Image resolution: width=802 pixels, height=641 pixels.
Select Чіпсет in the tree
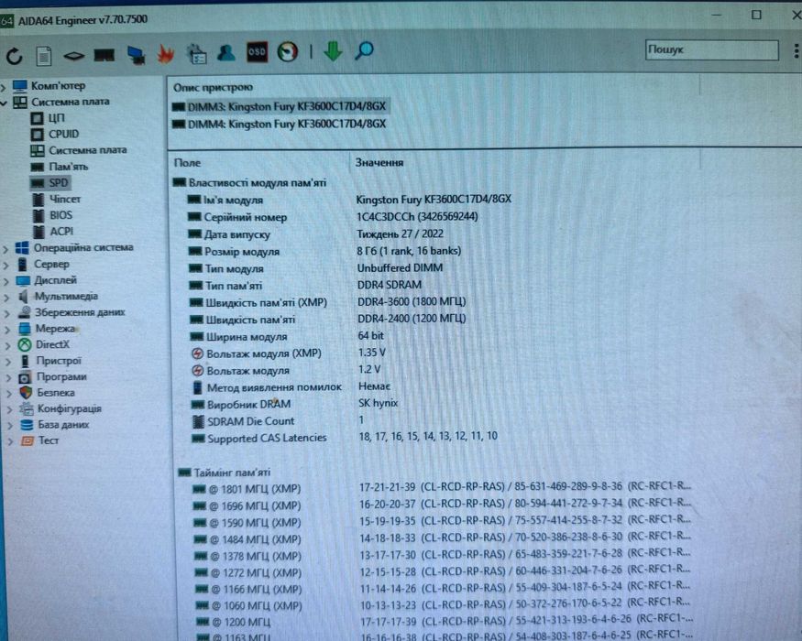click(x=57, y=199)
